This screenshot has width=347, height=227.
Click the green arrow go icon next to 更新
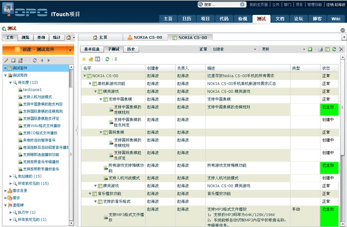[310, 49]
